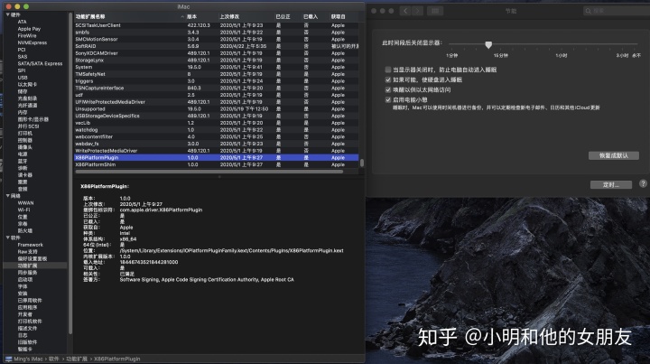This screenshot has height=364, width=650.
Task: Disable the Power Nap (启用电能小憩) checkbox
Action: (388, 99)
